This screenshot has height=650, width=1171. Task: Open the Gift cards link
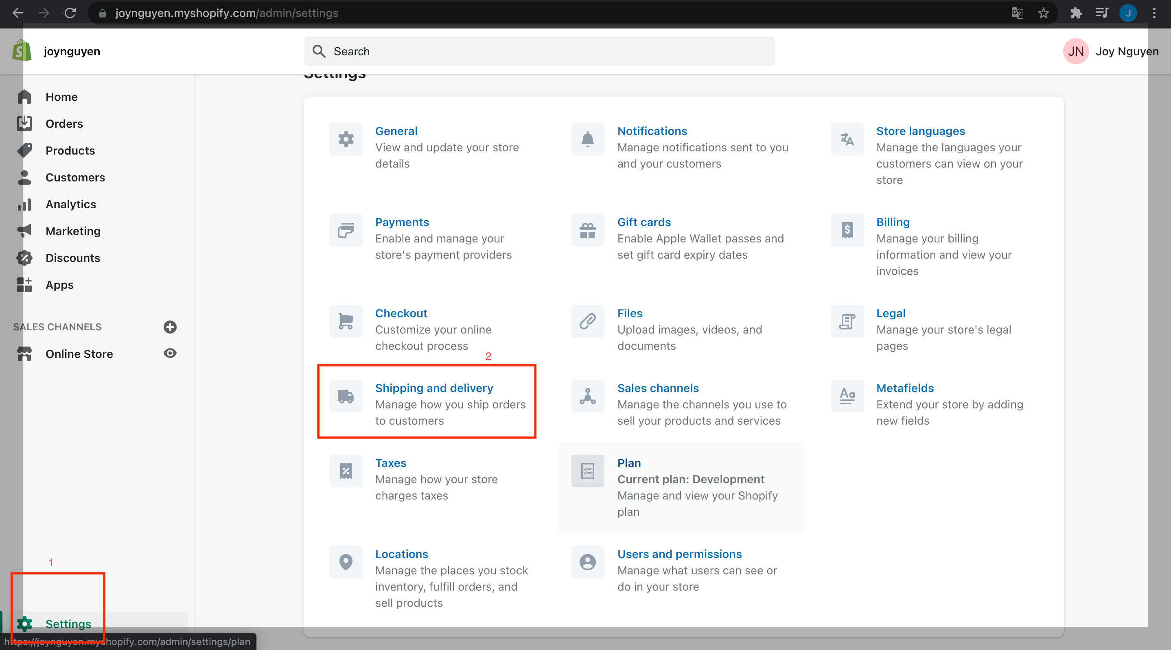click(x=644, y=222)
